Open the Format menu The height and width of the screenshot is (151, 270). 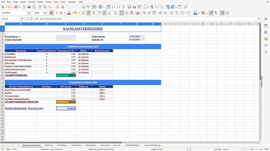pos(32,2)
